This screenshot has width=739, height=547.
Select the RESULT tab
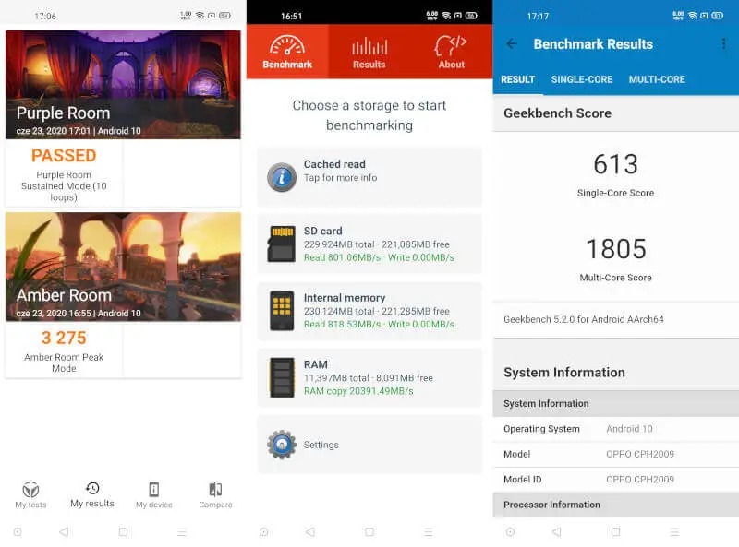pos(517,79)
